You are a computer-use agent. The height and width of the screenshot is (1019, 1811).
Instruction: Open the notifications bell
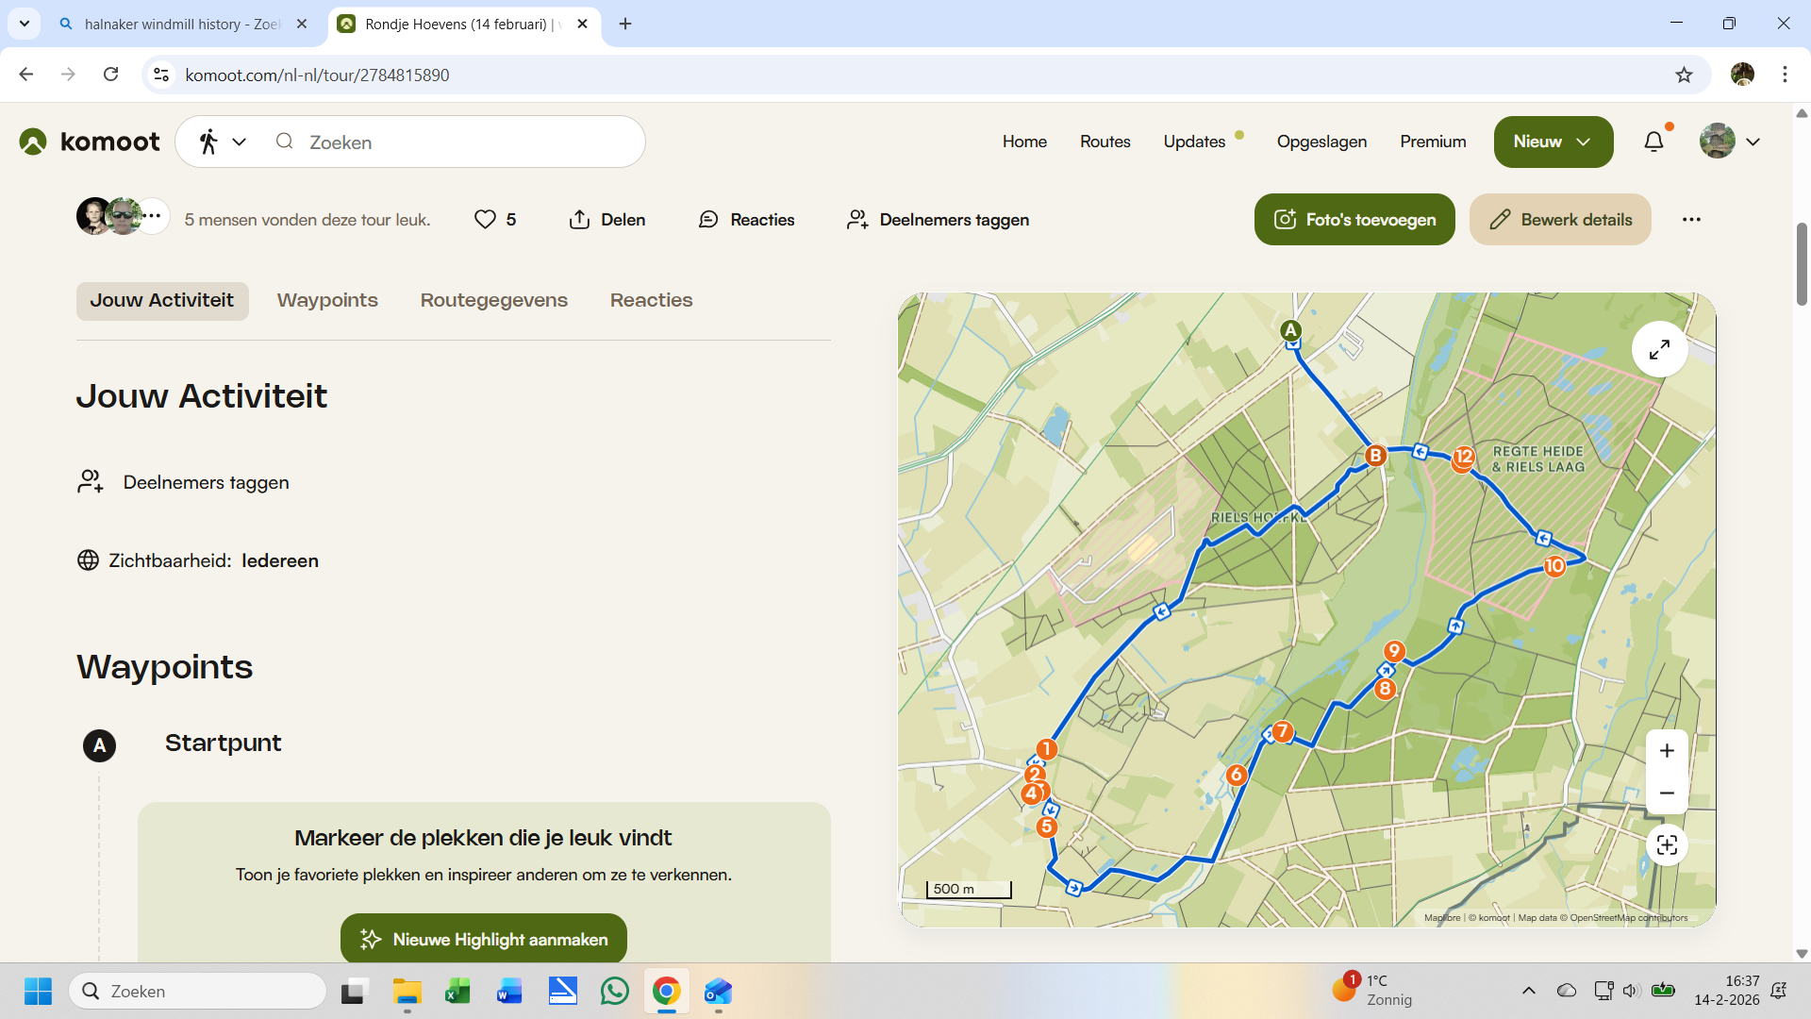(1653, 142)
